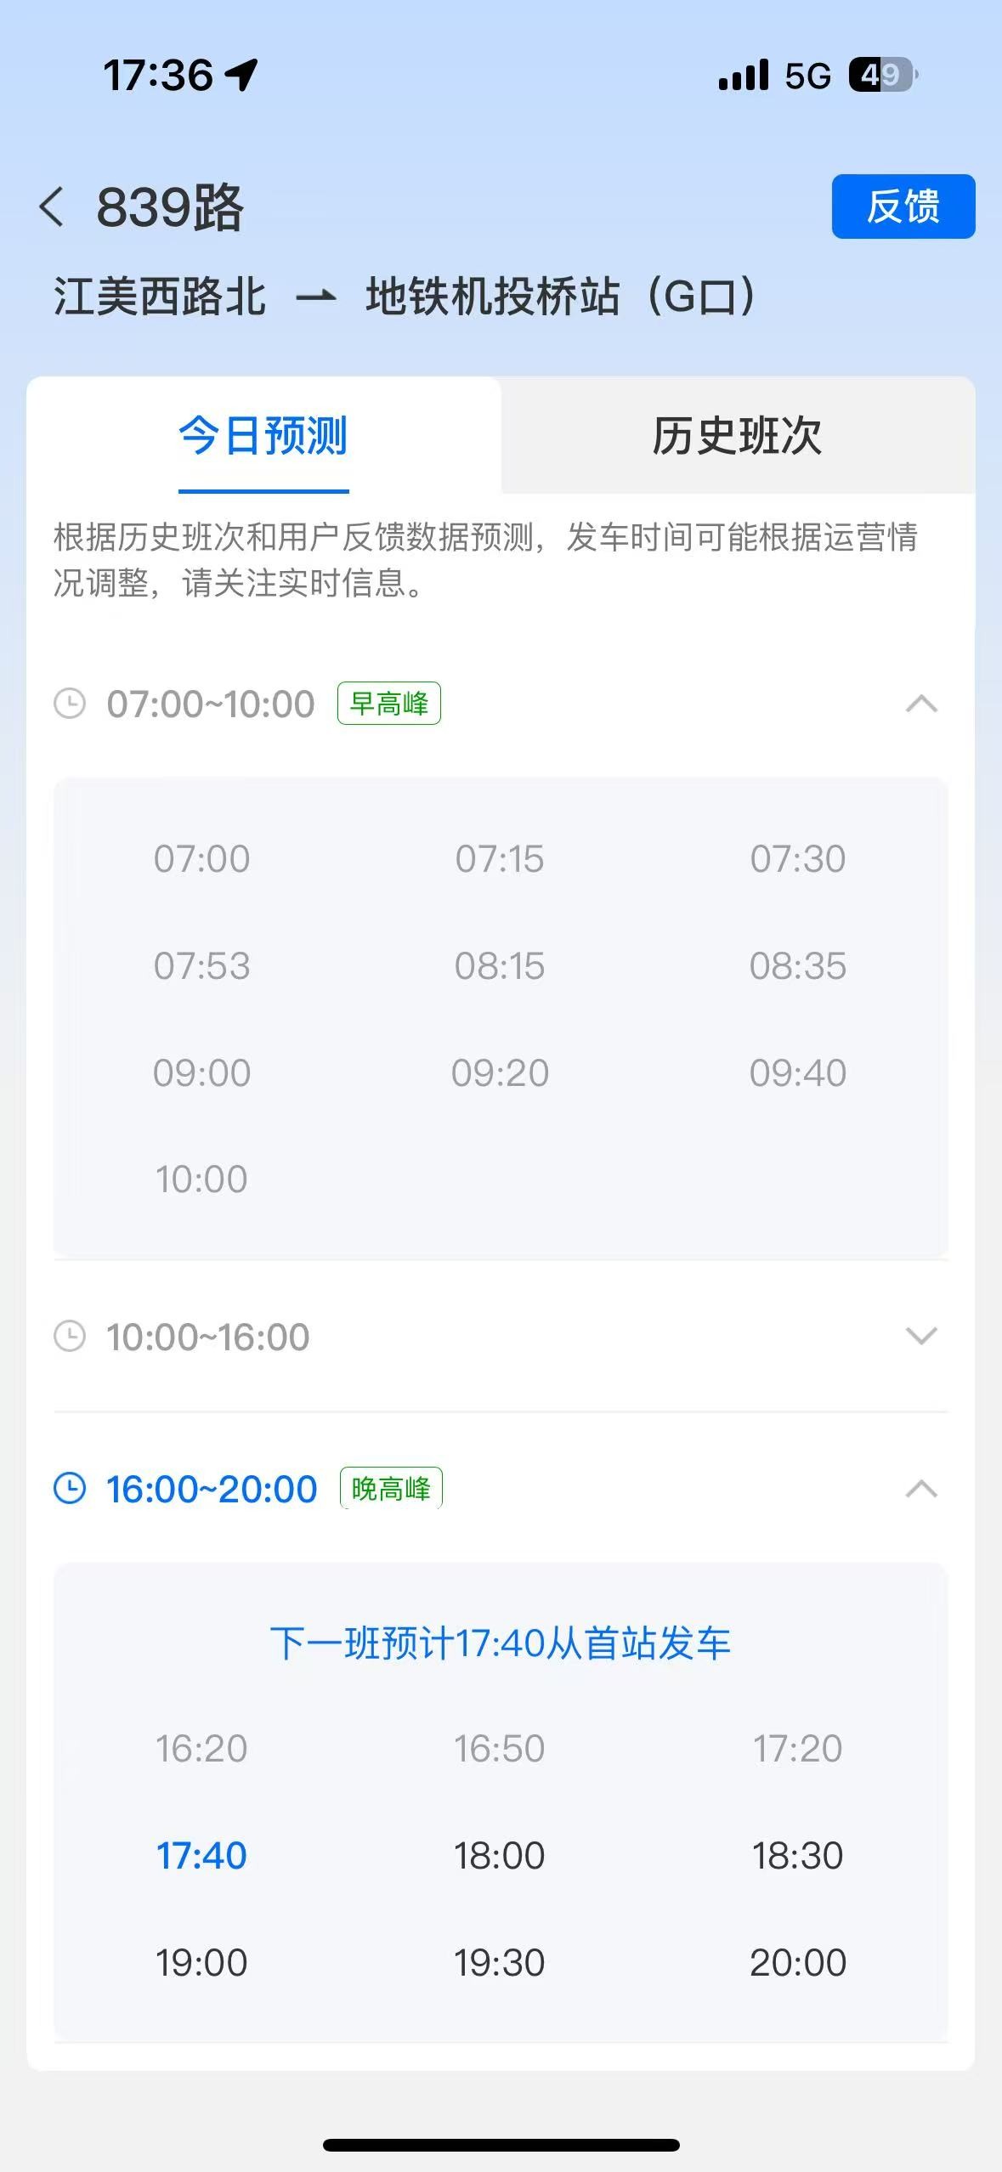The width and height of the screenshot is (1002, 2172).
Task: Tap the highlighted 17:40 departure time
Action: click(x=201, y=1856)
